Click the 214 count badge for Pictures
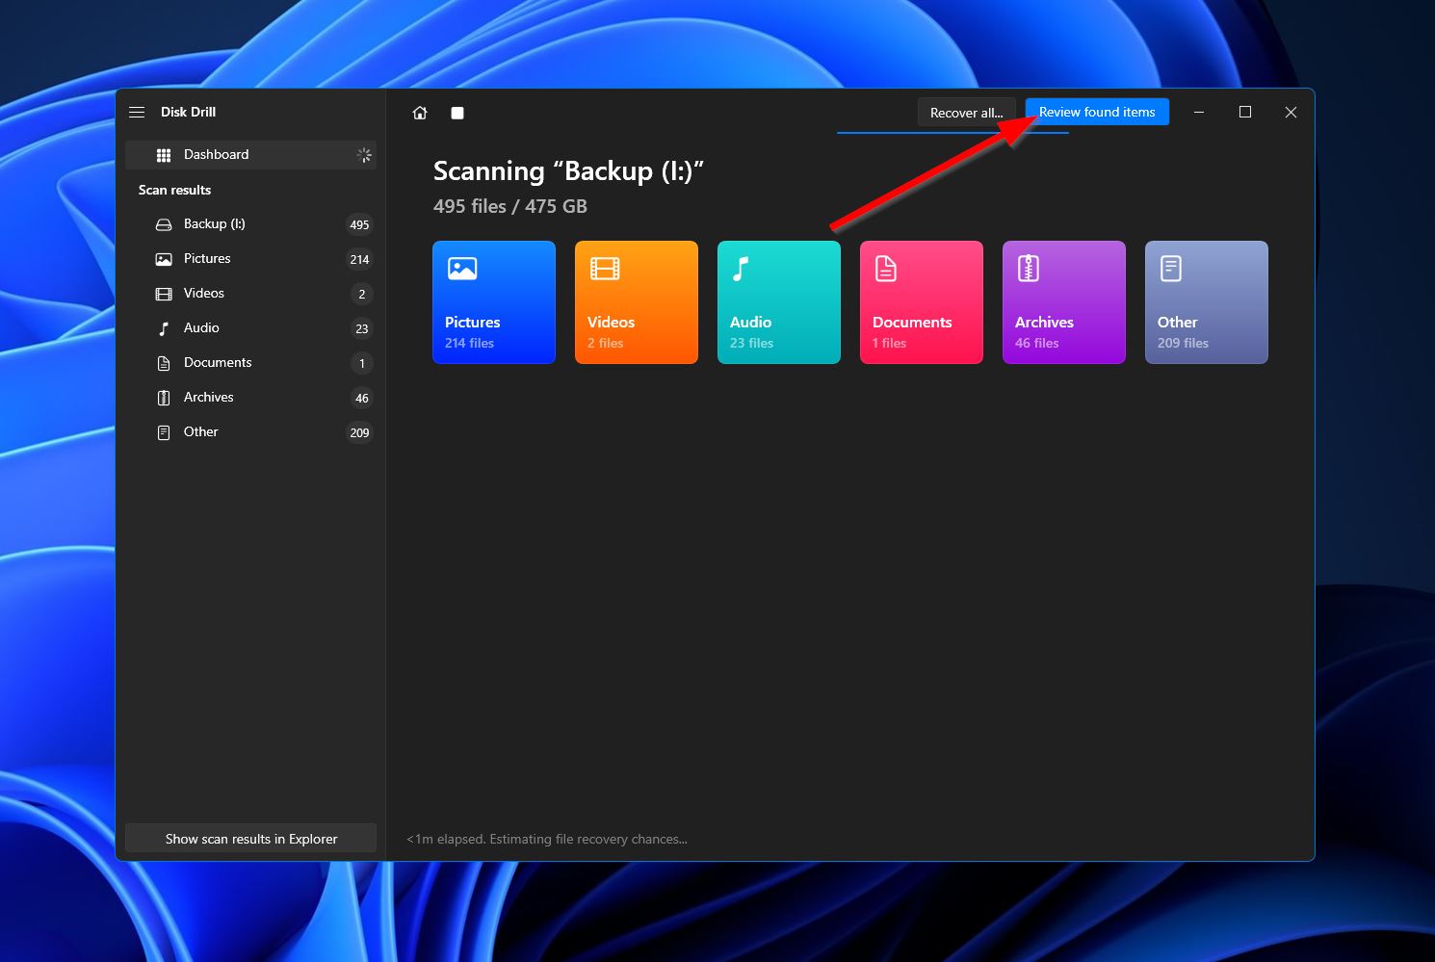 tap(359, 259)
